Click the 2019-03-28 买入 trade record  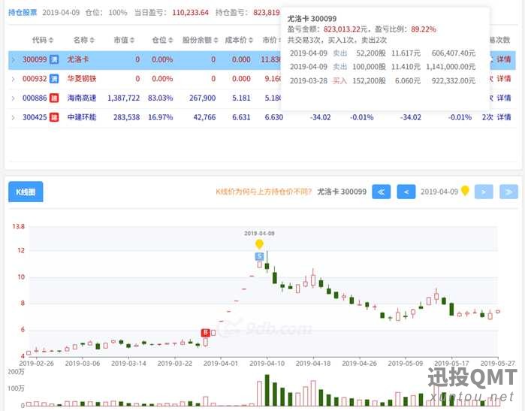coord(382,80)
